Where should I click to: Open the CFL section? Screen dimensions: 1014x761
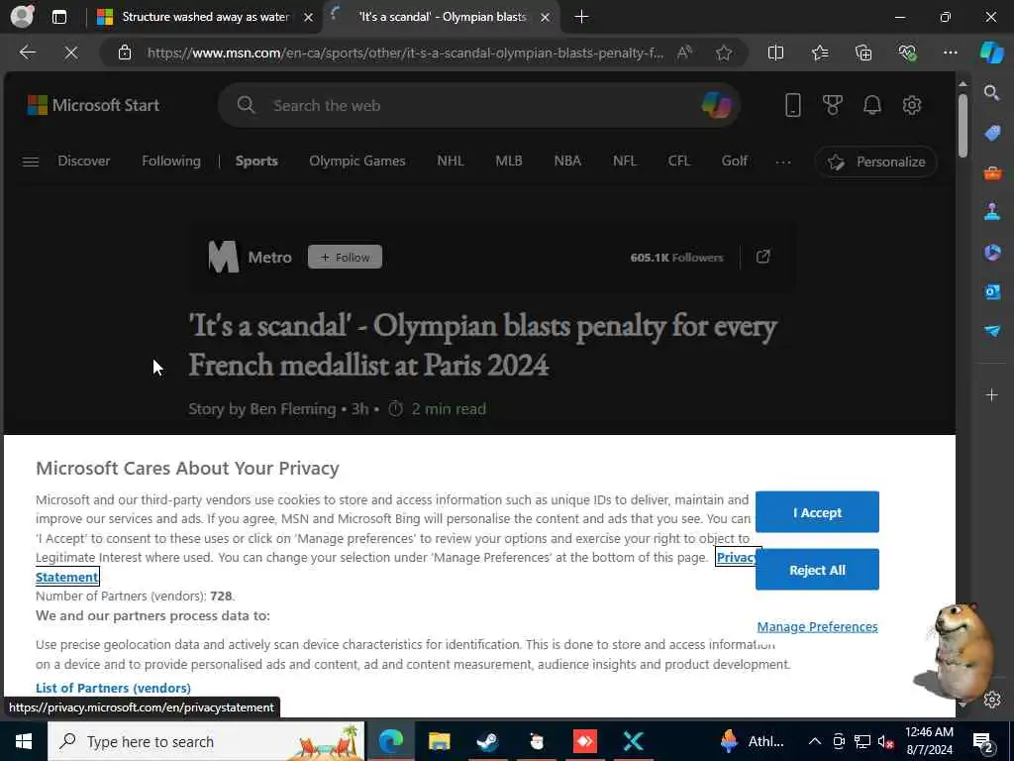[679, 161]
